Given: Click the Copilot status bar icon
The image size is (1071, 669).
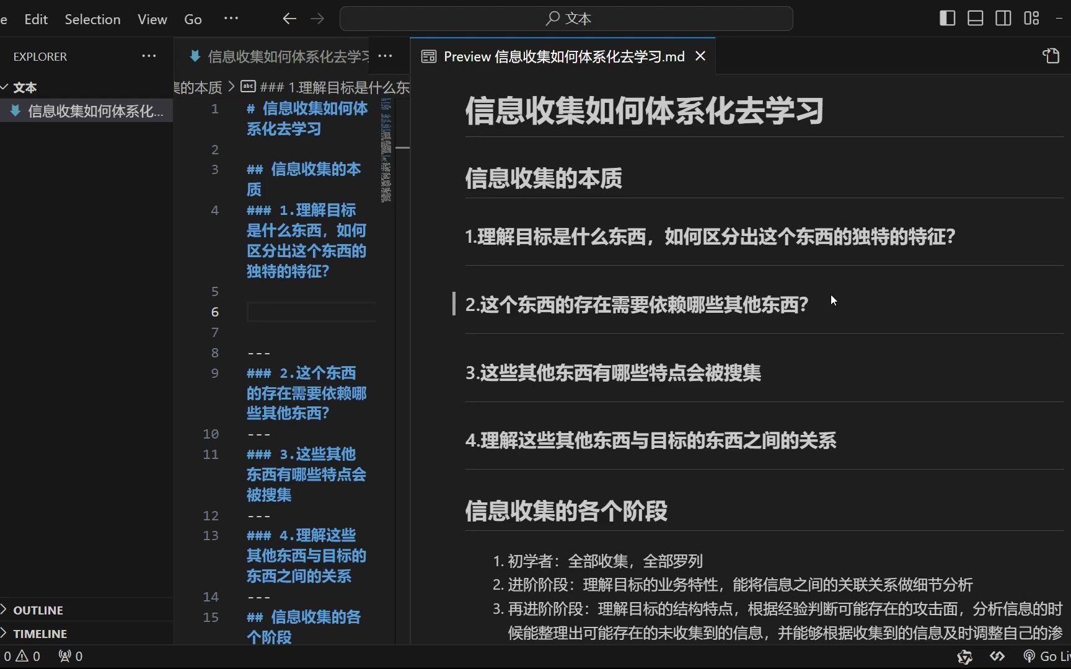Looking at the screenshot, I should pos(964,657).
